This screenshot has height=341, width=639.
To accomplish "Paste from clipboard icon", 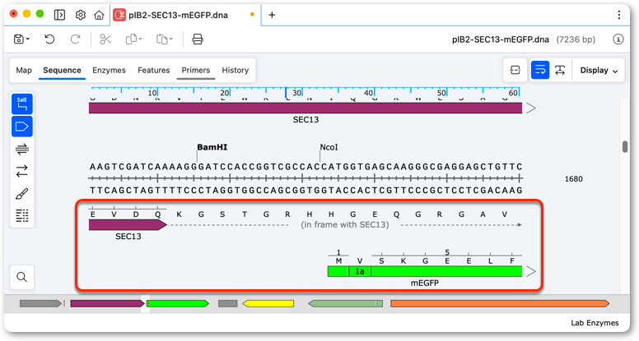I will (x=161, y=39).
